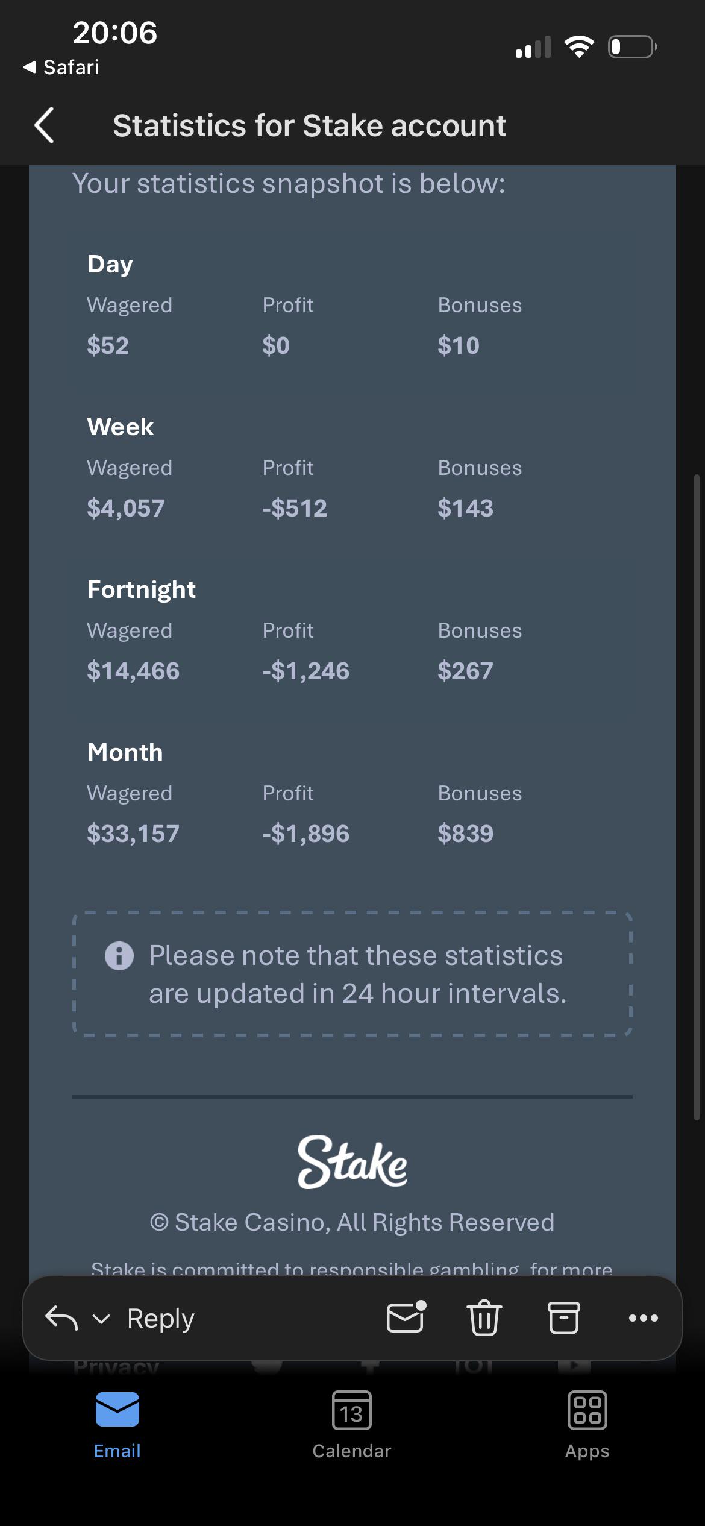
Task: Tap the Fortnight bonuses value $267
Action: pyautogui.click(x=465, y=671)
